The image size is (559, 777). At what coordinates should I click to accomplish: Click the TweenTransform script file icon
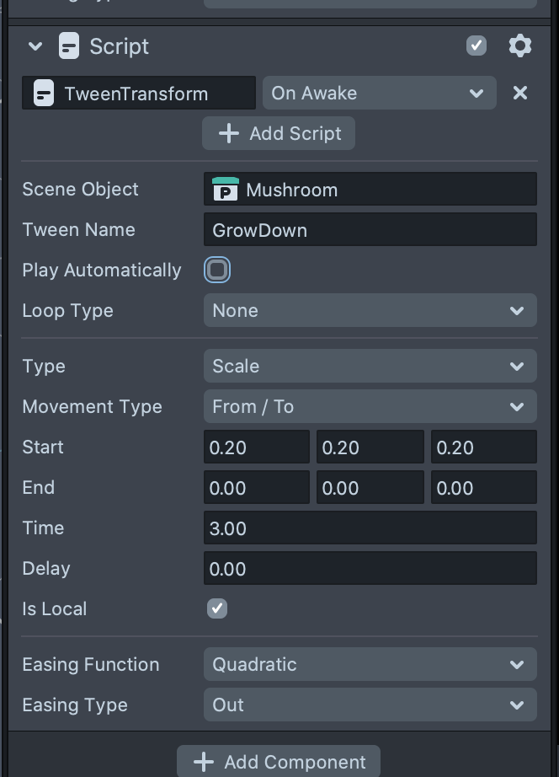click(x=43, y=94)
